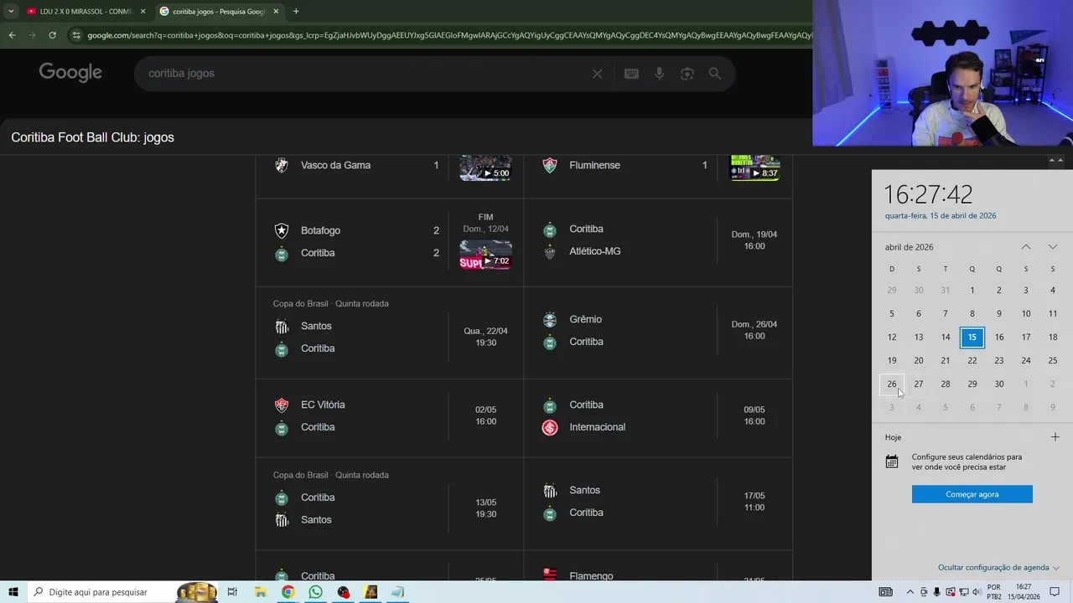Click the screen recording tray icon
Image resolution: width=1073 pixels, height=603 pixels.
coord(950,592)
